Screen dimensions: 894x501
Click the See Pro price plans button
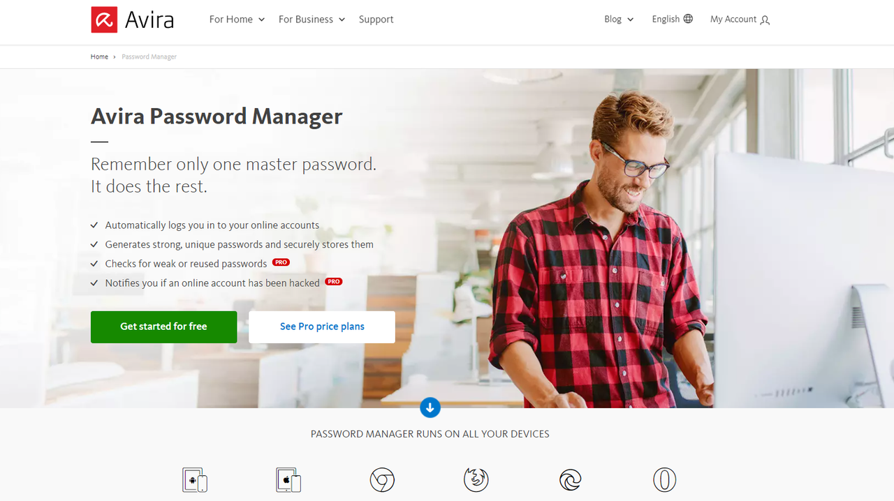coord(322,327)
